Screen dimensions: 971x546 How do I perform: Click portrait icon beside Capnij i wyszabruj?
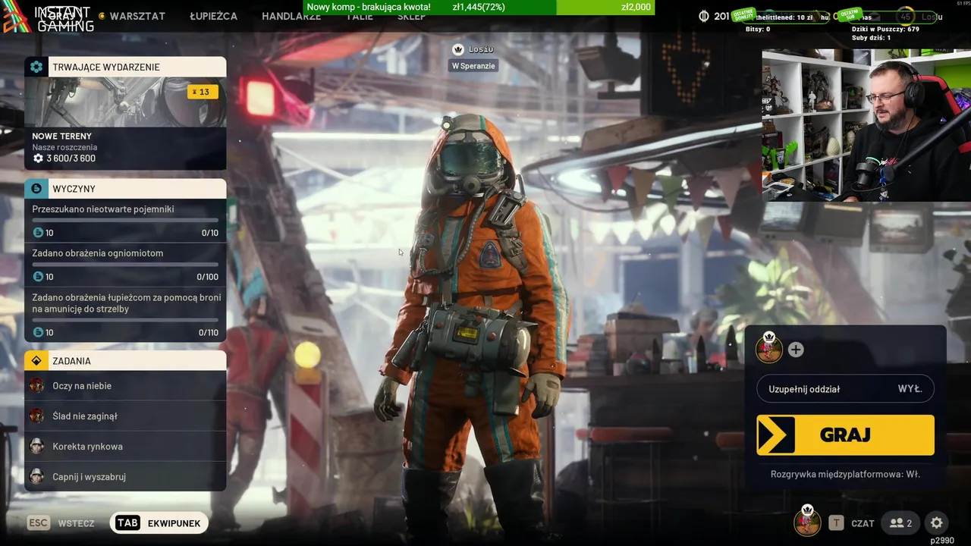(36, 476)
